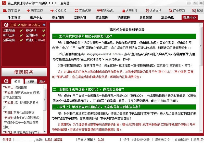
Task: Click heading 三. 软件上订单状态显示充值成功
Action: (124, 107)
